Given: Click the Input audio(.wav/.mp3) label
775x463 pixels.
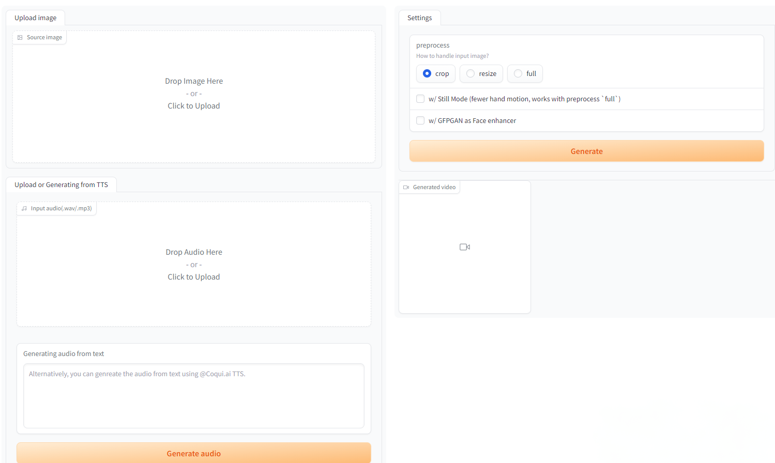Looking at the screenshot, I should [x=61, y=209].
